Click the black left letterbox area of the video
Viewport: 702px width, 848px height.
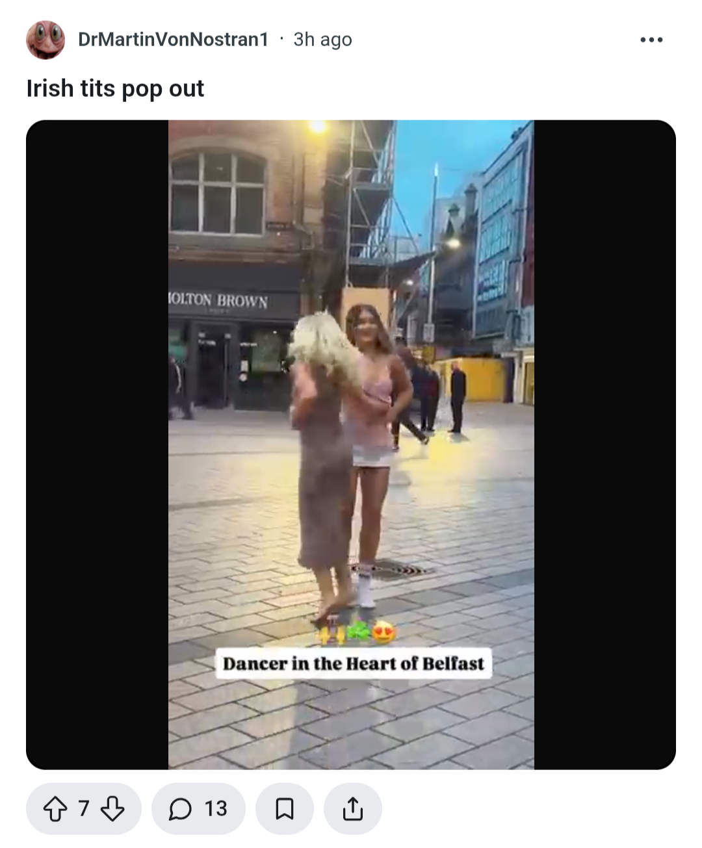pos(97,444)
